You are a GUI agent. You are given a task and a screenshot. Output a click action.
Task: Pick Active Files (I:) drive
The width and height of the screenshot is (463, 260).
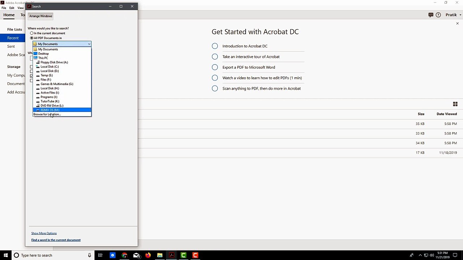(x=62, y=93)
